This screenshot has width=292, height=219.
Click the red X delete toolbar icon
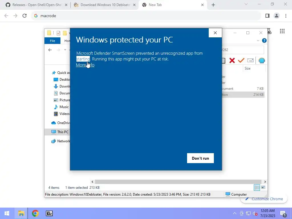[x=232, y=60]
